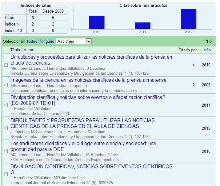Open the 'Índice h' link in table
Viewport: 220px width, 186px height.
pos(12,24)
